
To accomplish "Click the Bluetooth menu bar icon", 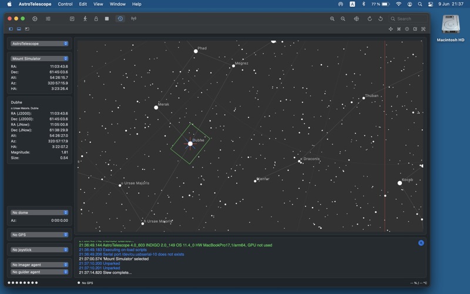I will point(364,4).
